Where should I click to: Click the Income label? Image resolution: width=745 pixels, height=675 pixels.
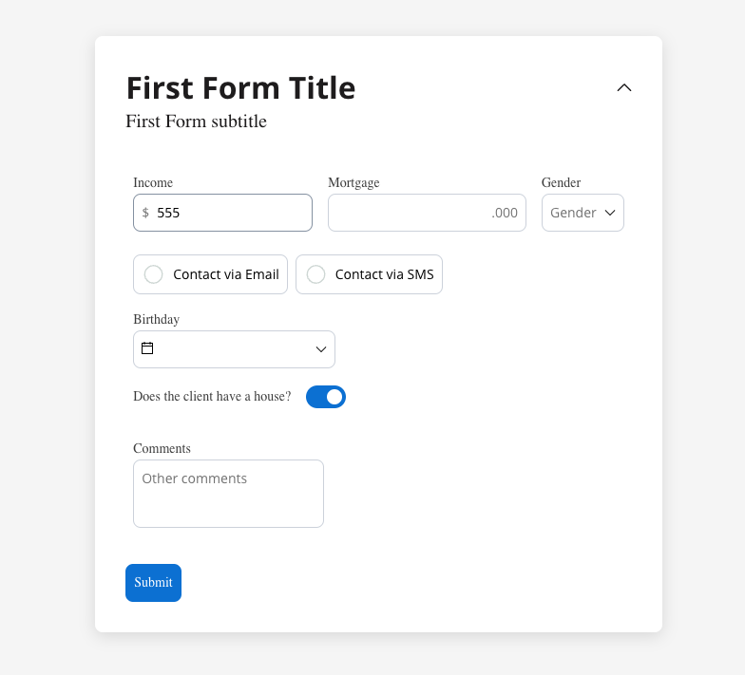coord(153,182)
